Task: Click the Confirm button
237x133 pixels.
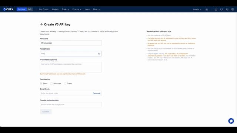Action: point(46,112)
